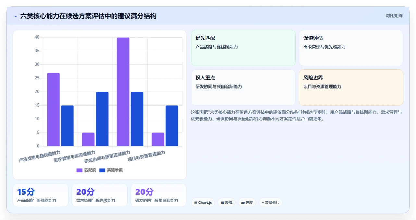The image size is (416, 220).
Task: Click the x-axis label 需求管理与优先级能力
Action: 75,156
